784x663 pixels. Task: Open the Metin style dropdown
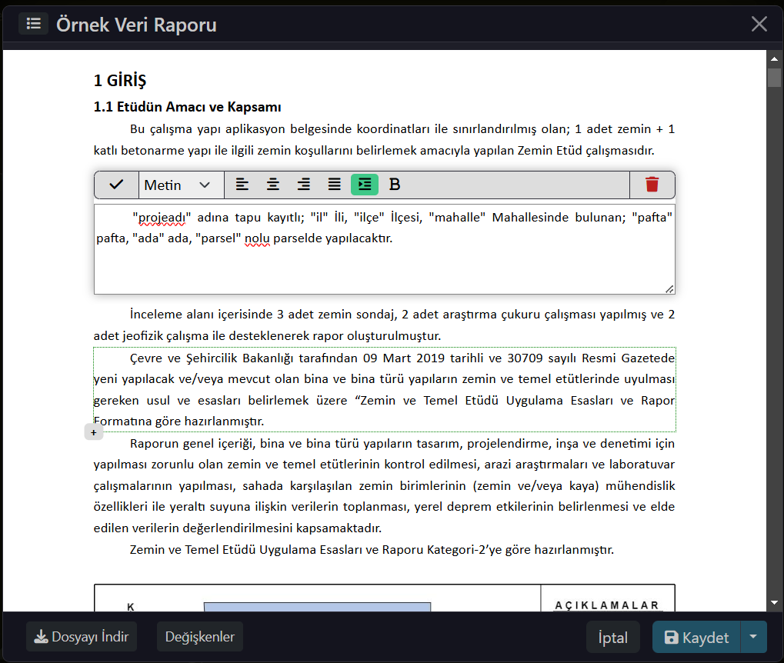(178, 185)
